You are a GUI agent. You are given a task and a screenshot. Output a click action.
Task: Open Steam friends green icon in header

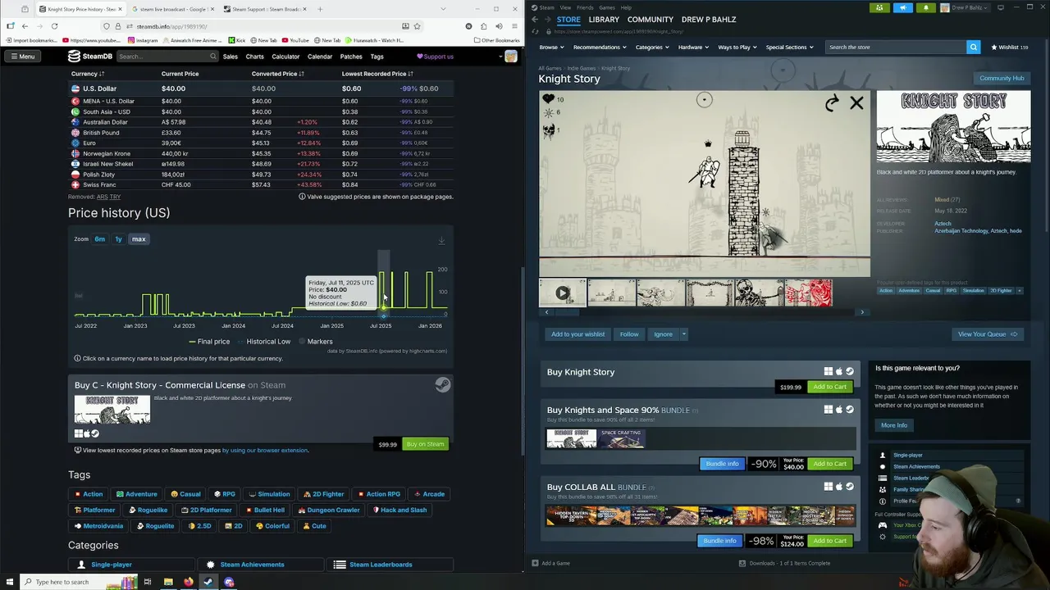(879, 7)
